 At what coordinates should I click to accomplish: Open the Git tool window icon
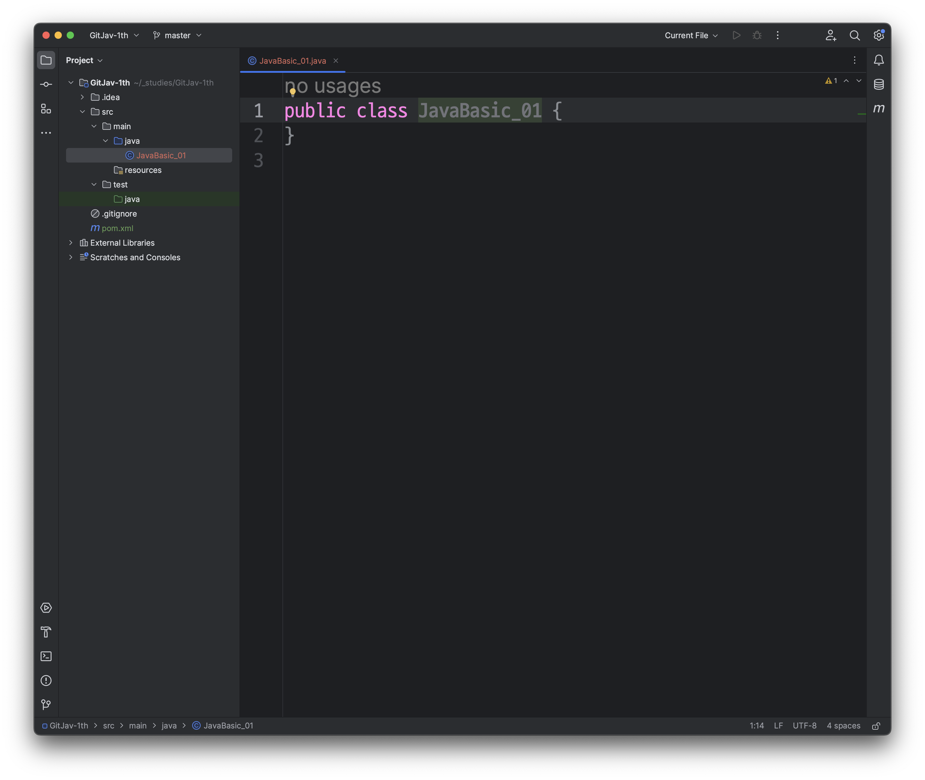click(x=46, y=704)
